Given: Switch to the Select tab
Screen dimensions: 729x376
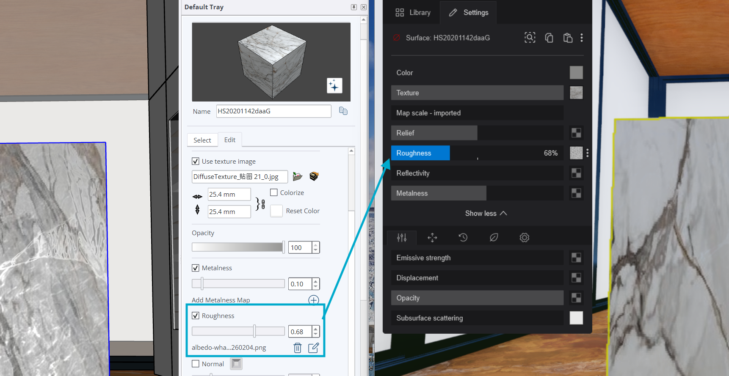Looking at the screenshot, I should click(x=202, y=140).
